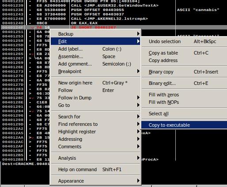Click Add label... menu item
This screenshot has height=187, width=227.
[95, 49]
